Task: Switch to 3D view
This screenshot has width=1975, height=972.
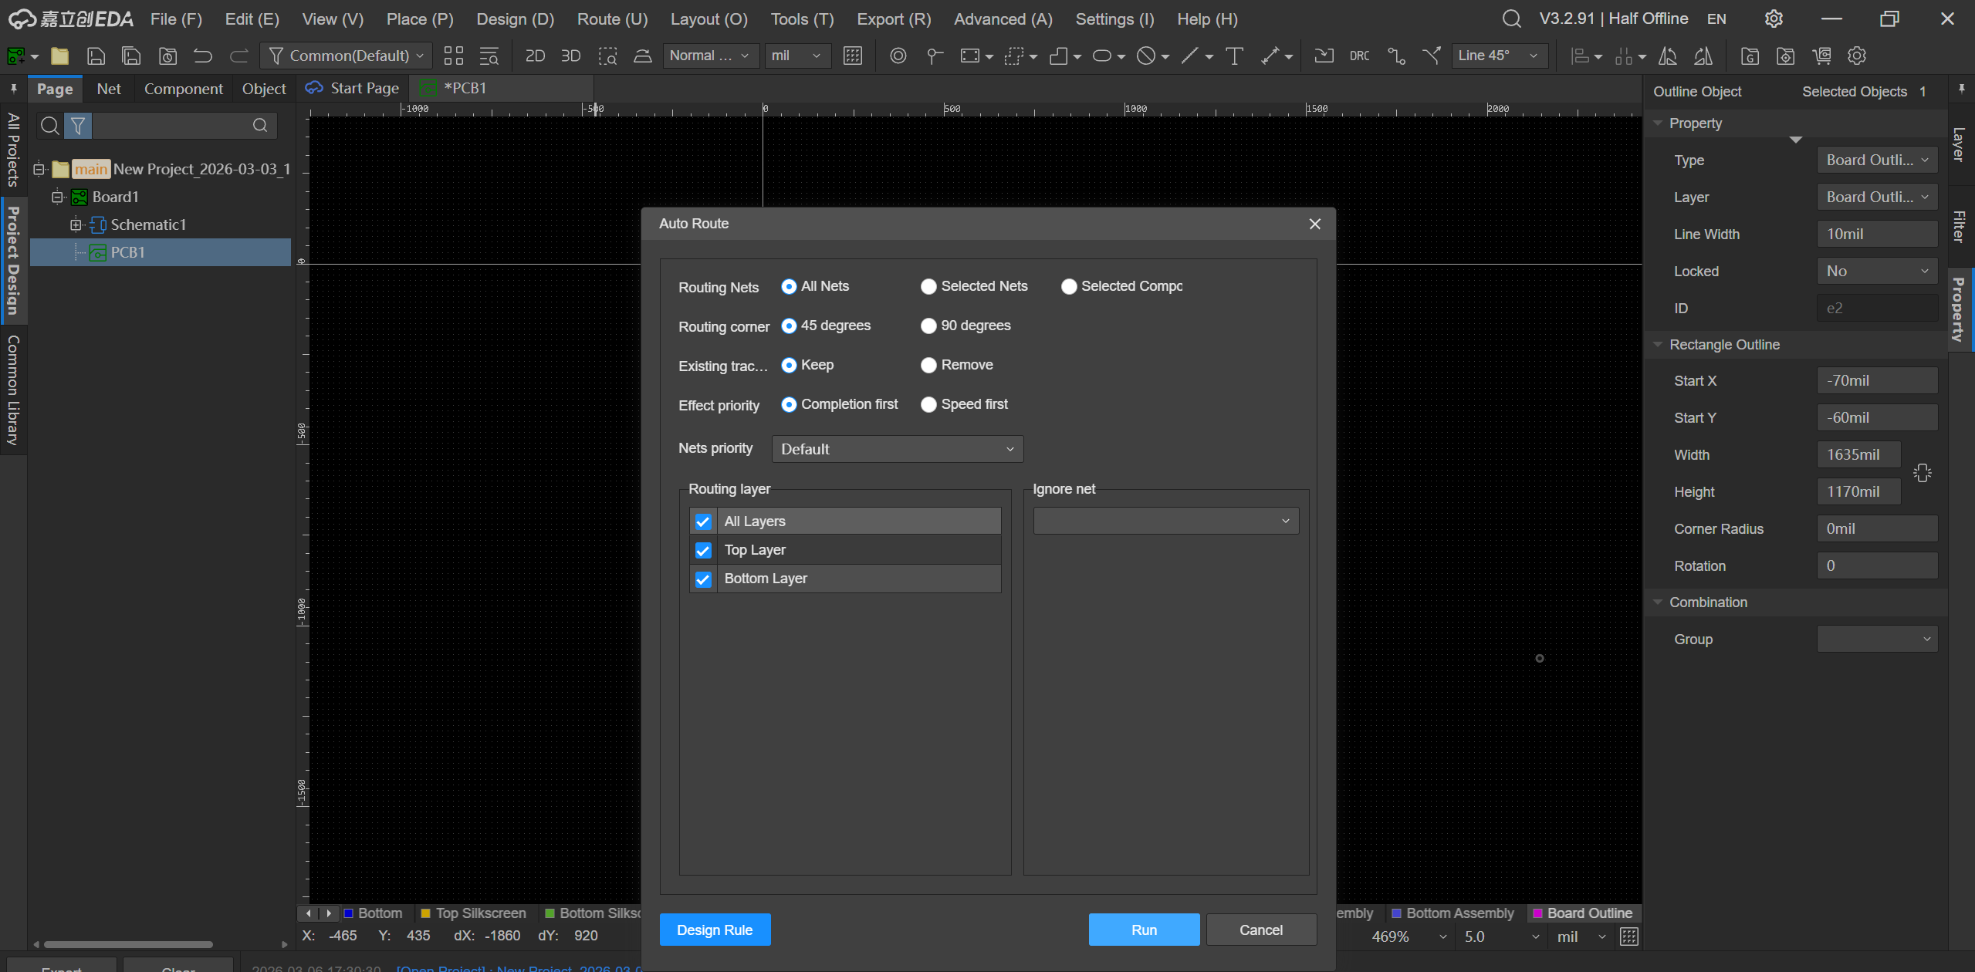Action: click(x=570, y=56)
